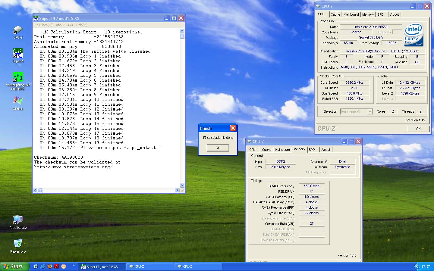Click the Cycle Time 12 clocks value
The height and width of the screenshot is (271, 434).
coord(312,213)
